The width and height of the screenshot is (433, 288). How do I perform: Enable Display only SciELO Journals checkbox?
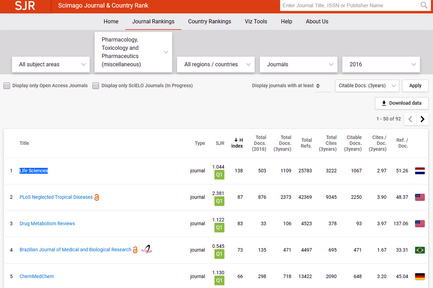click(x=96, y=86)
